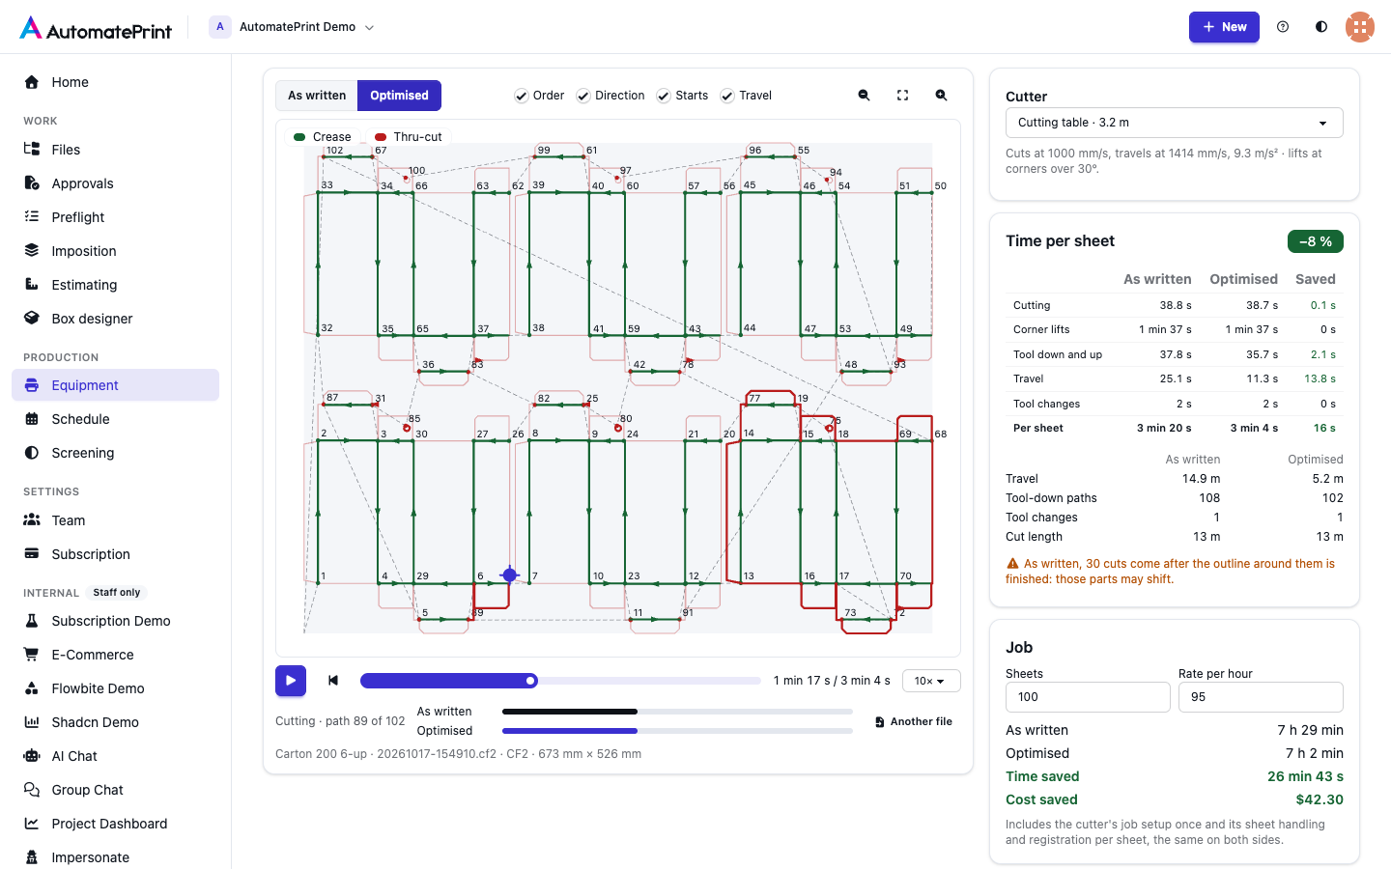
Task: Open the Box designer icon
Action: click(x=32, y=319)
